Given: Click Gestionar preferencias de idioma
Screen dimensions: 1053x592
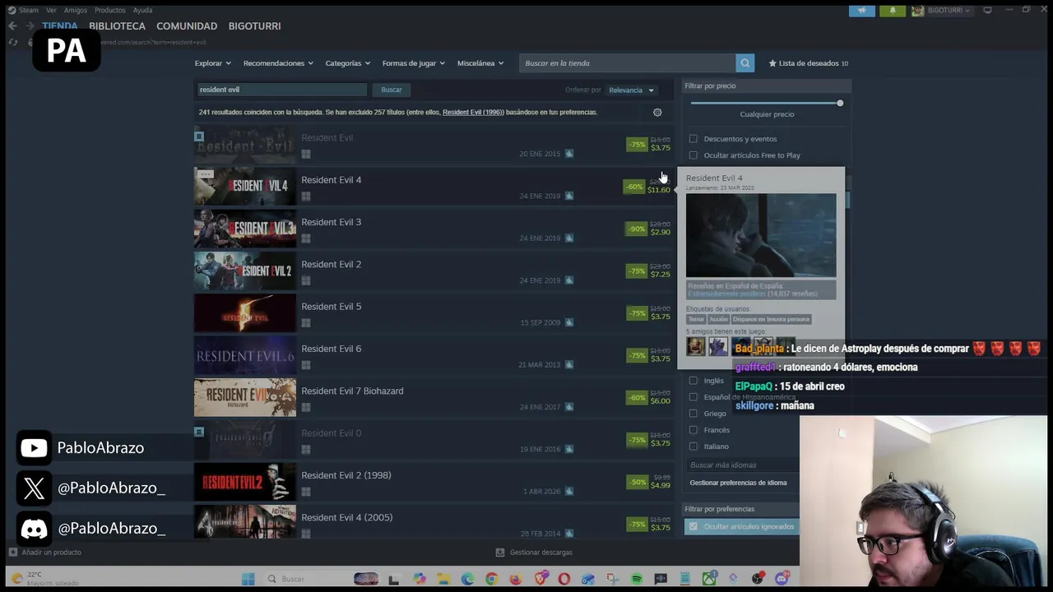Looking at the screenshot, I should coord(738,483).
